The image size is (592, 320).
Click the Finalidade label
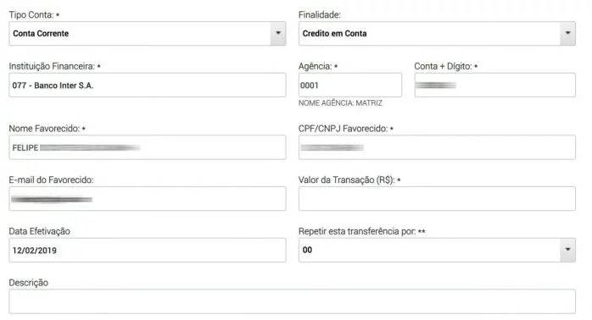tap(320, 15)
